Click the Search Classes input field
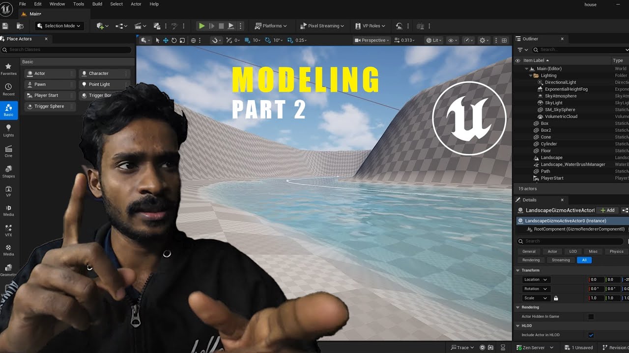The image size is (629, 353). [67, 50]
